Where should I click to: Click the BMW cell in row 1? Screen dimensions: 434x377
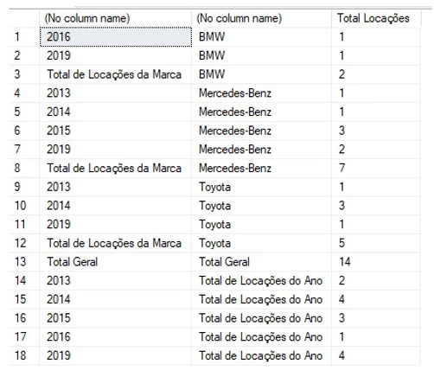click(x=261, y=36)
